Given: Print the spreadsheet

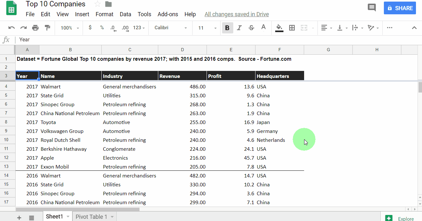Looking at the screenshot, I should point(35,28).
